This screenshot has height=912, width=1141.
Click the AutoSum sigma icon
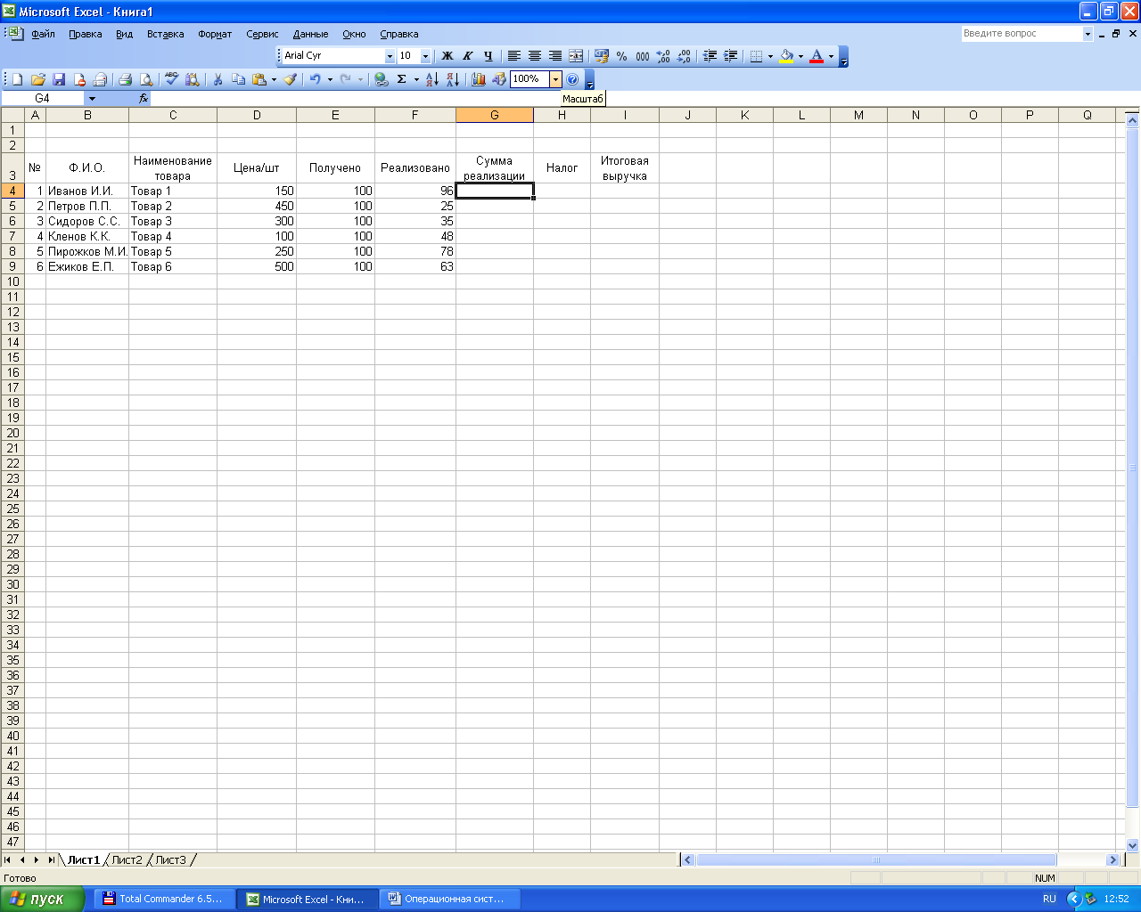point(401,79)
